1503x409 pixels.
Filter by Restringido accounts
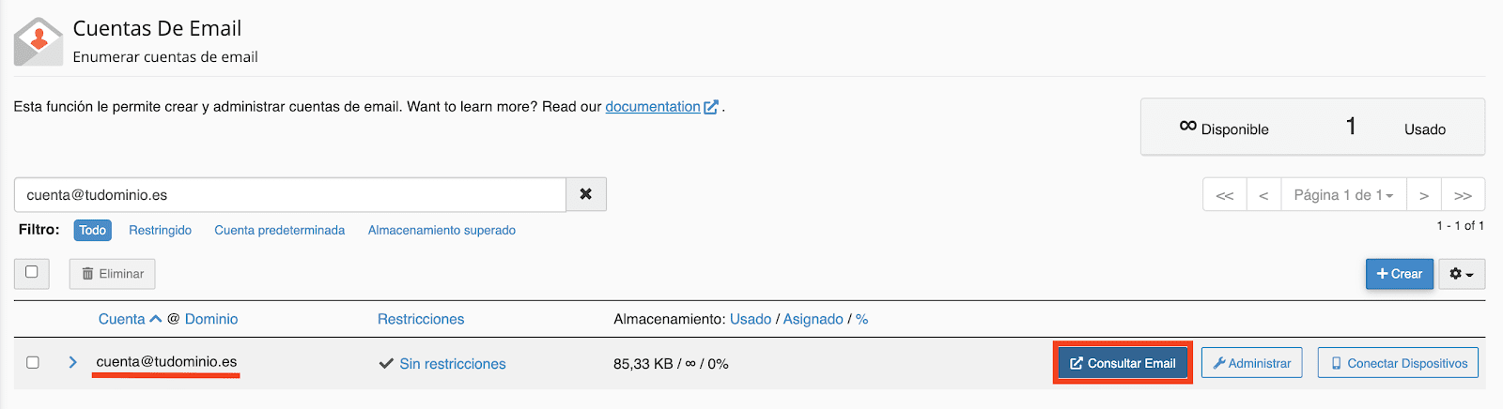point(160,230)
